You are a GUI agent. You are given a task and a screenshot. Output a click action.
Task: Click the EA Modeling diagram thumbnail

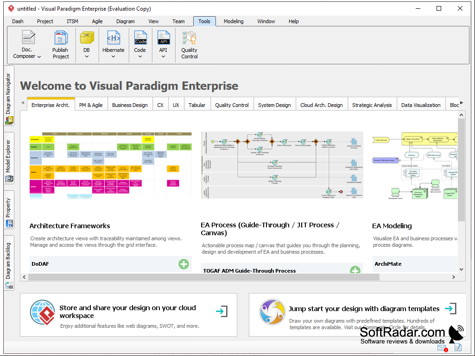[415, 166]
